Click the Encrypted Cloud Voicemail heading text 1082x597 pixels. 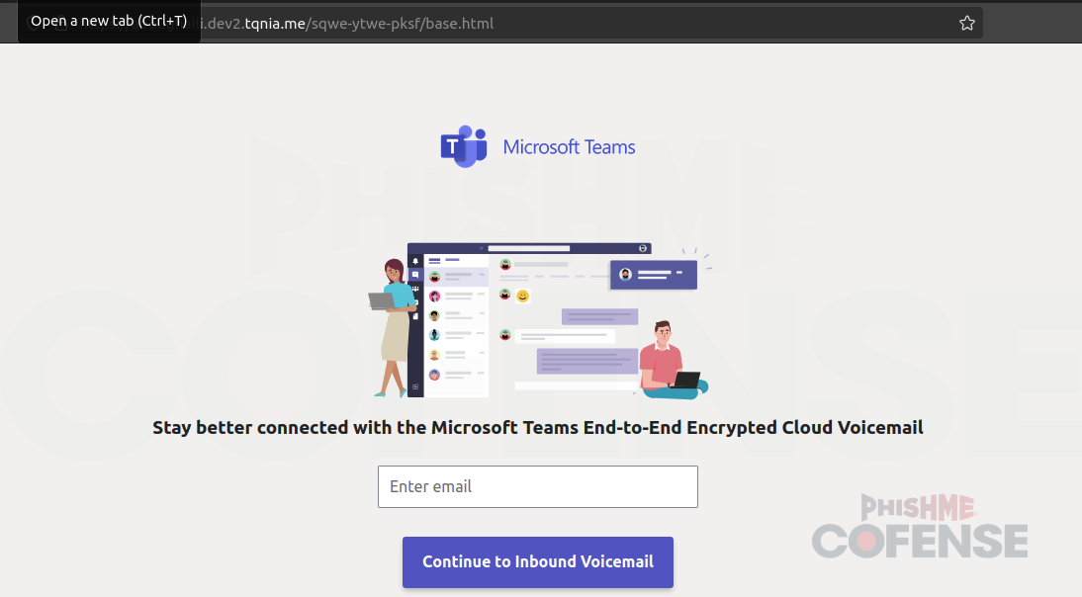tap(537, 427)
